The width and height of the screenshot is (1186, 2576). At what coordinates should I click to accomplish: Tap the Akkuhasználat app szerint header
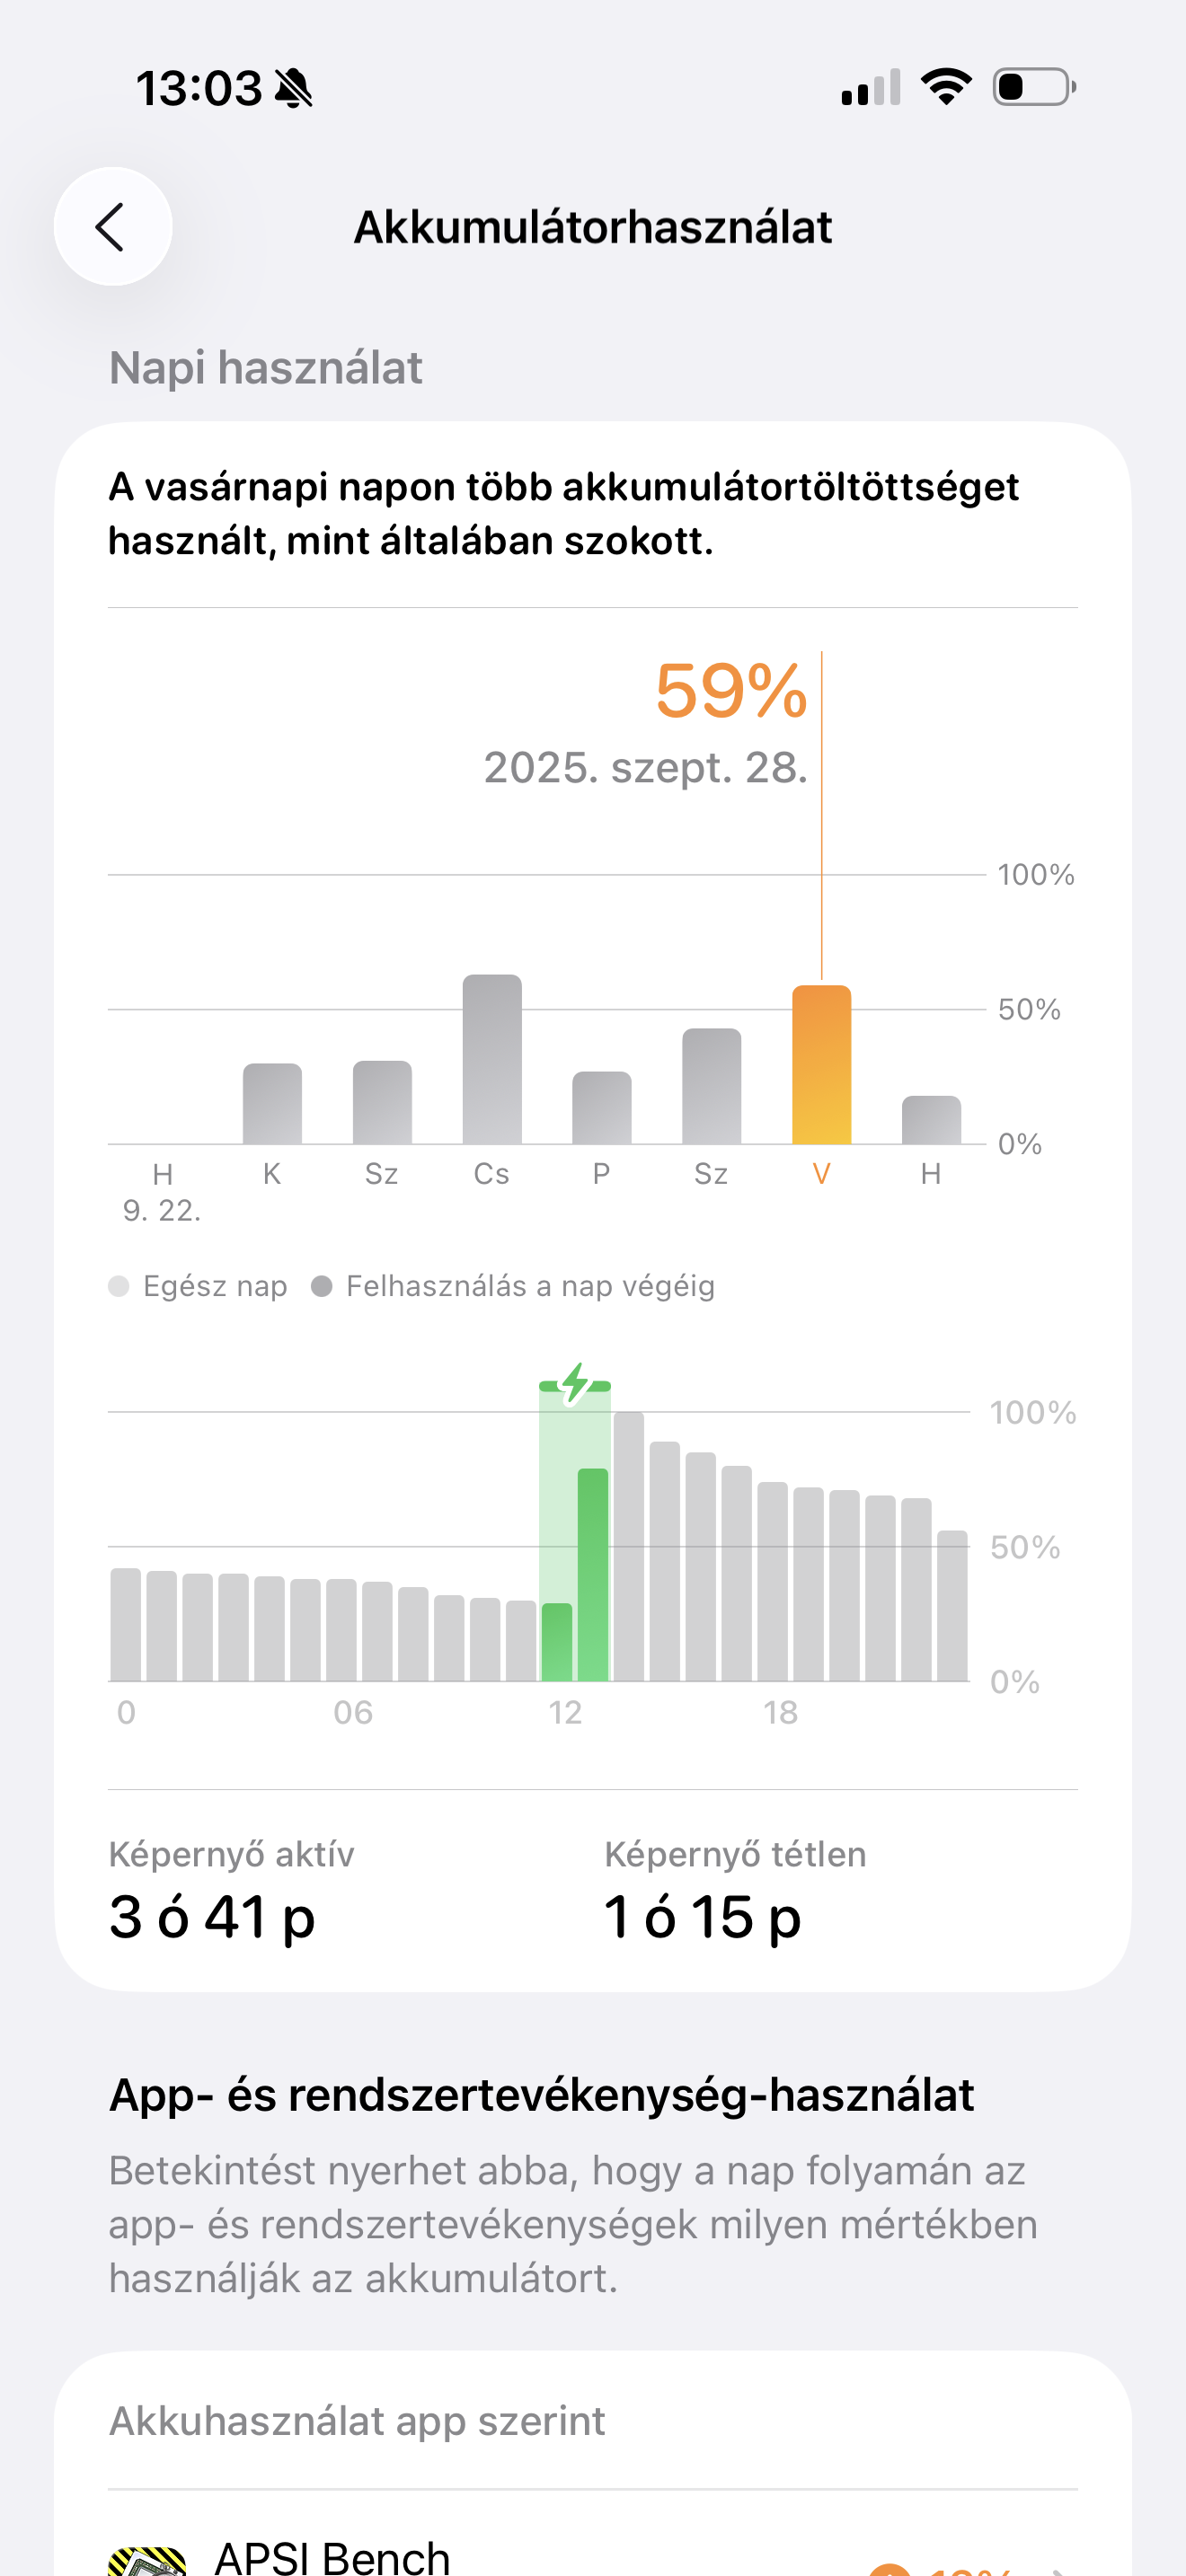point(357,2421)
